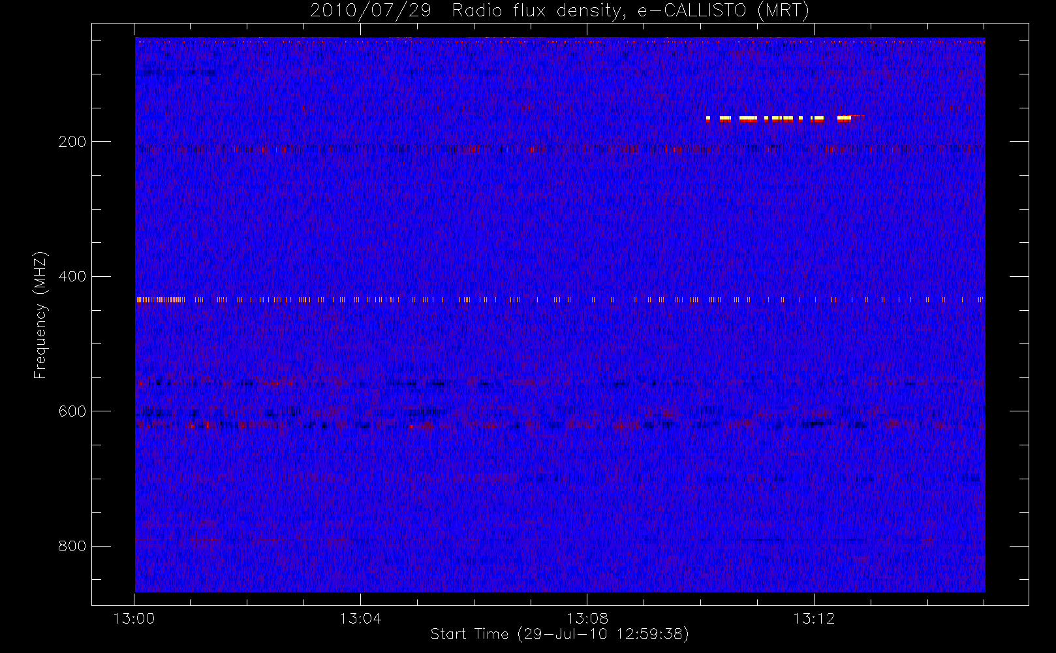Viewport: 1056px width, 653px height.
Task: Click the '13:00' time tick label
Action: 134,618
